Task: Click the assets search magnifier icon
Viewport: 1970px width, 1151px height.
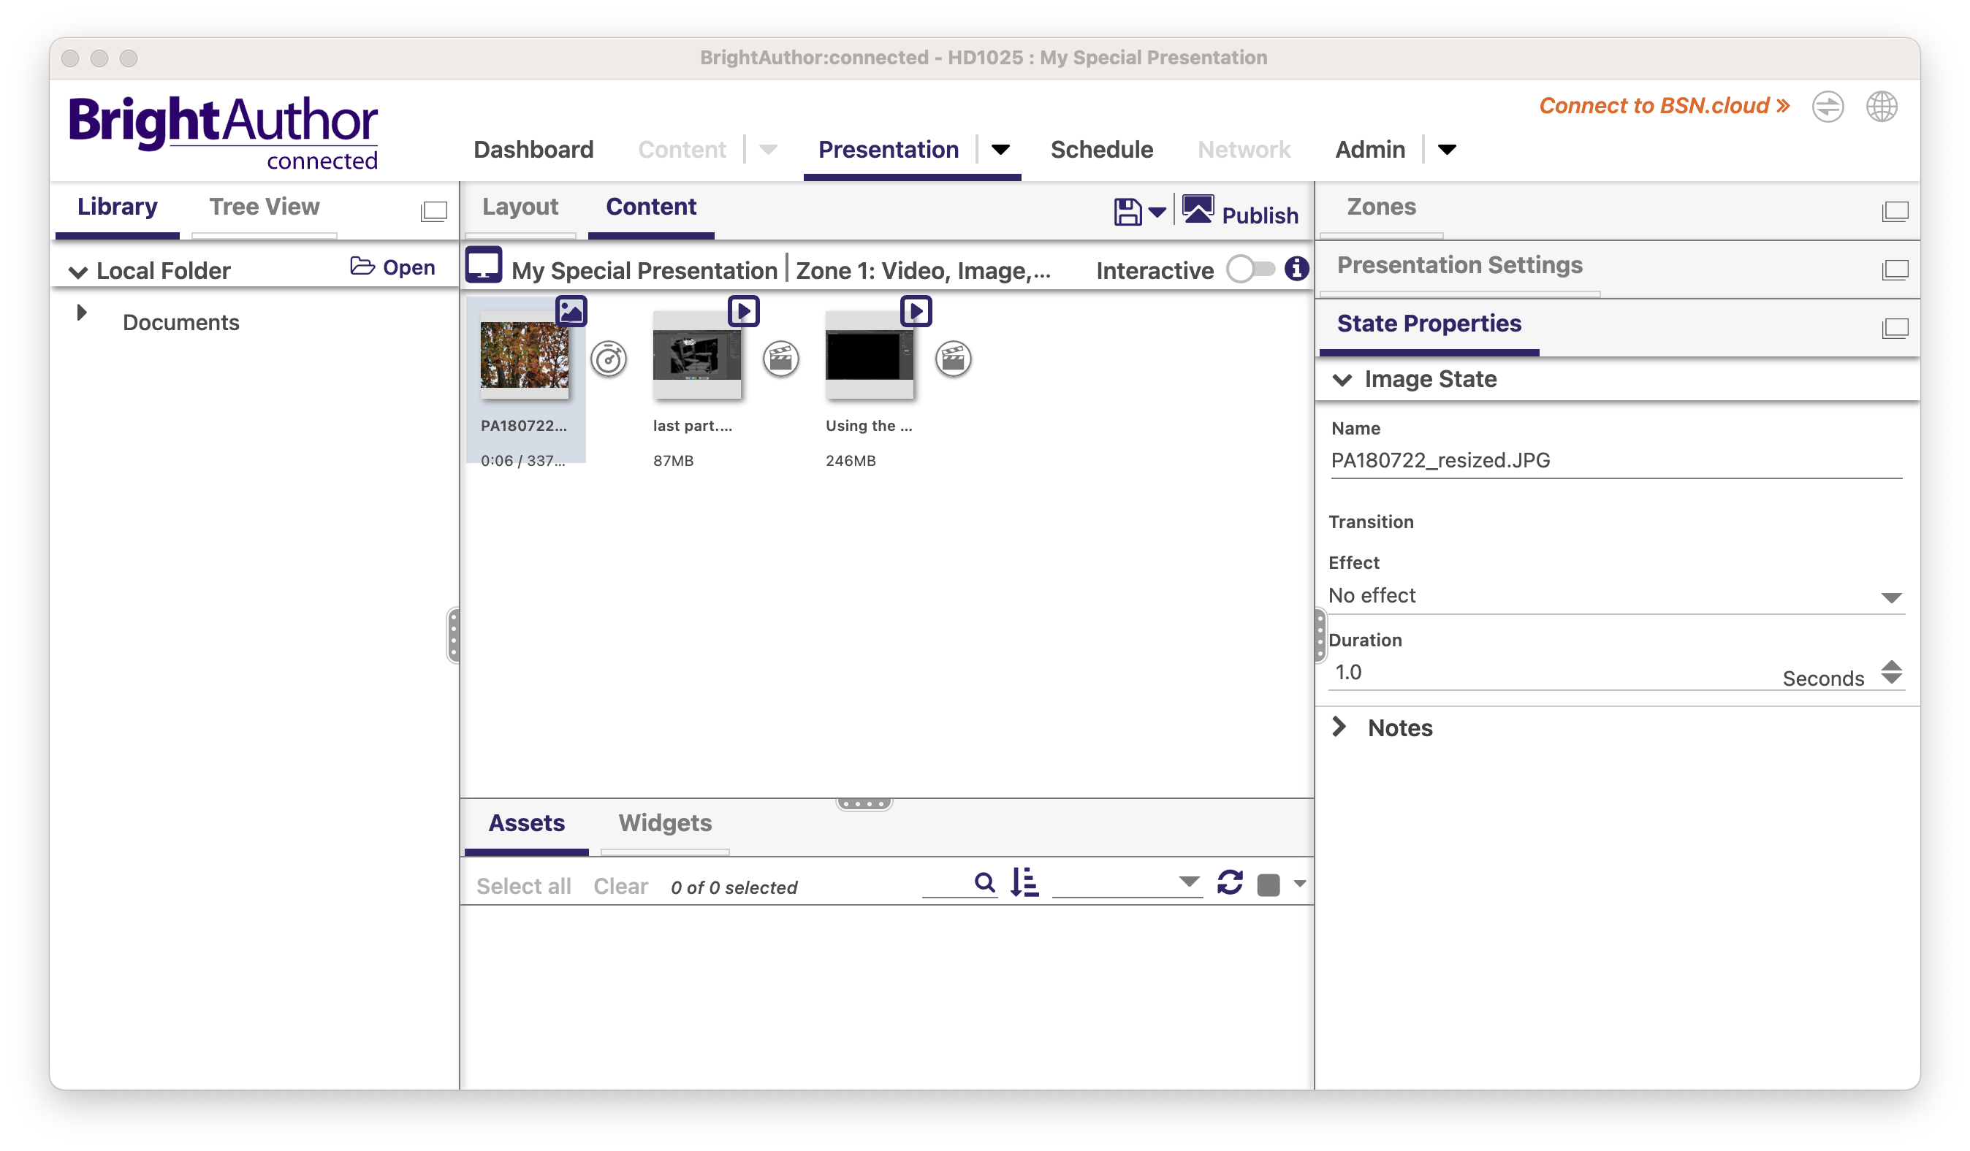Action: click(x=984, y=882)
